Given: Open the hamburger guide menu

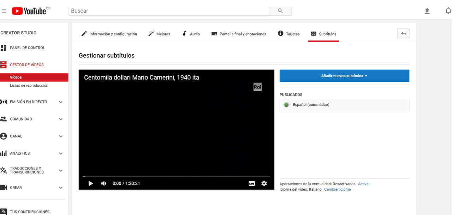Looking at the screenshot, I should pos(4,11).
